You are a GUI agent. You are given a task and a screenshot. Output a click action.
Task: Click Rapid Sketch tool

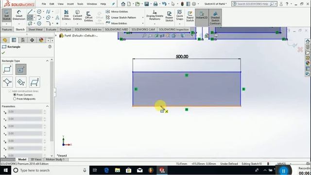click(x=190, y=16)
